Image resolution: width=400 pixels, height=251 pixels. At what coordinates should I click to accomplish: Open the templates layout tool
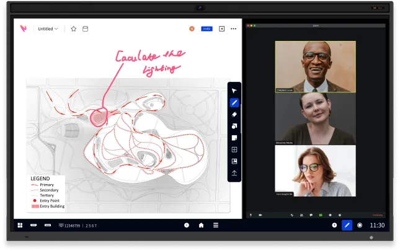point(234,161)
